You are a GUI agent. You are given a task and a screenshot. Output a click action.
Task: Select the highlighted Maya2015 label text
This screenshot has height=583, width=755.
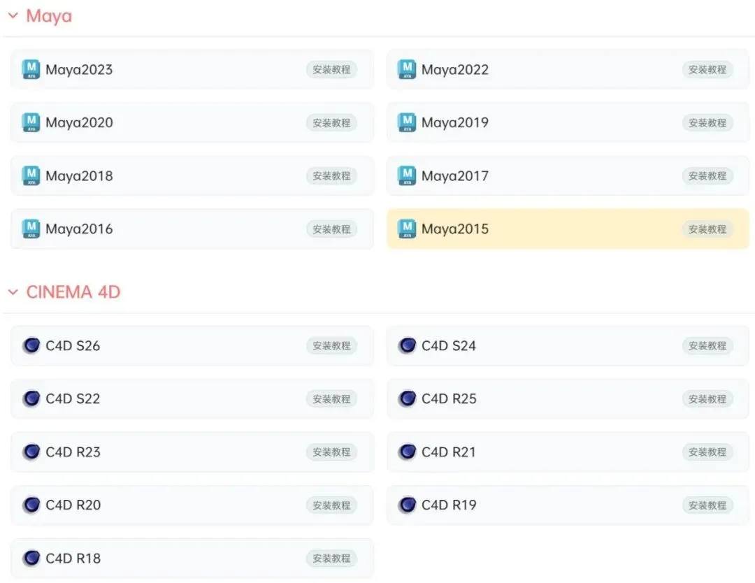pos(455,230)
